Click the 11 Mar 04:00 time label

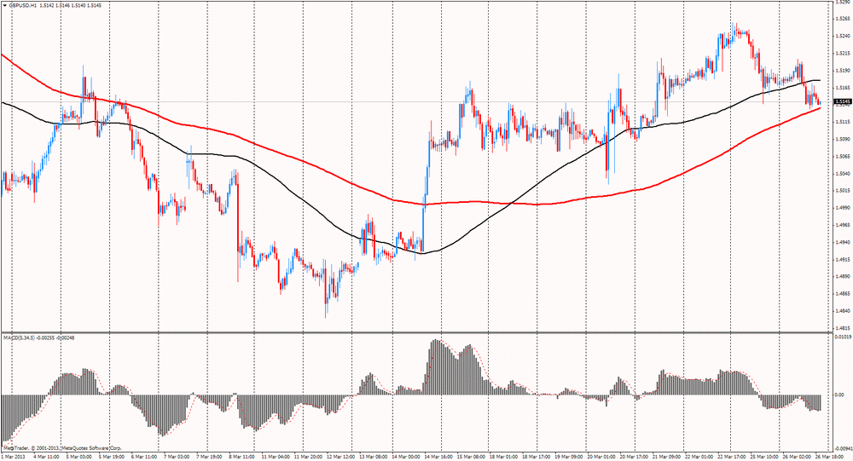[276, 458]
